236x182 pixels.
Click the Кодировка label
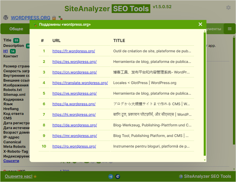click(x=13, y=99)
